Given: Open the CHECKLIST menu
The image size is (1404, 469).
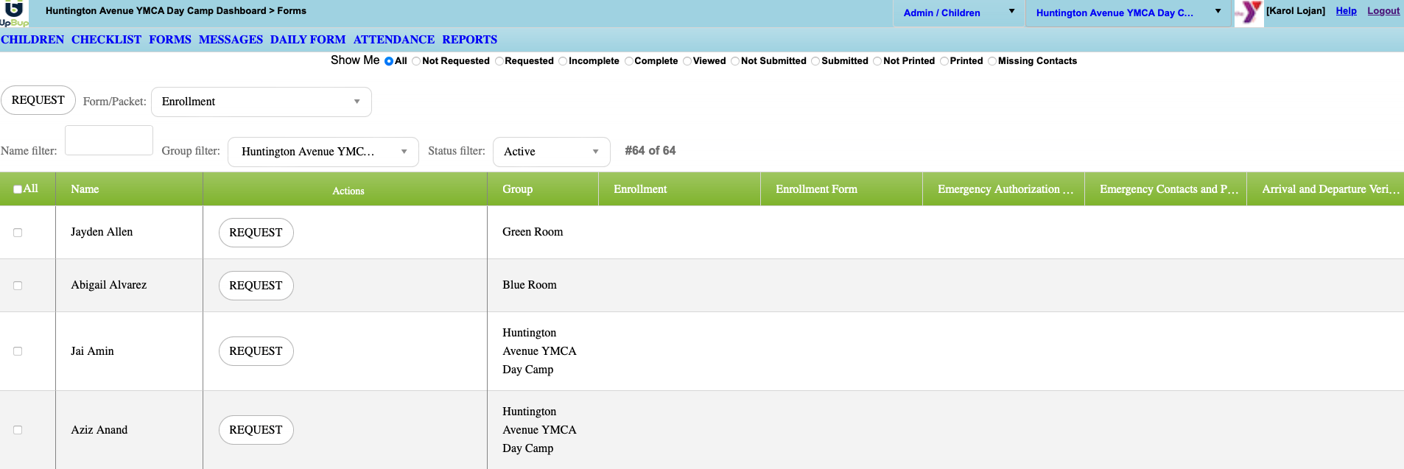Looking at the screenshot, I should tap(106, 40).
